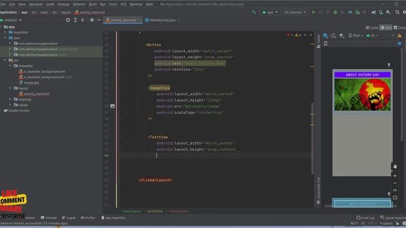
Task: Zoom out the layout preview with minus
Action: pyautogui.click(x=395, y=183)
